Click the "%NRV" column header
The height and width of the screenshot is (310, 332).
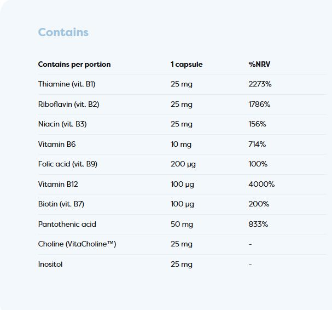click(259, 65)
